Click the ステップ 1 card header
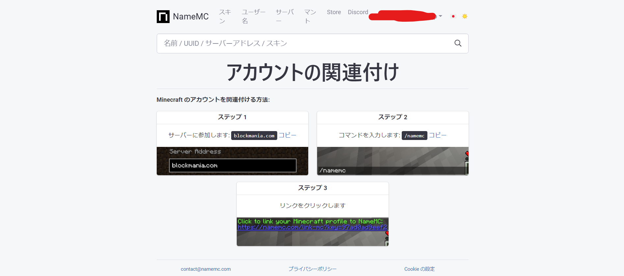 232,117
